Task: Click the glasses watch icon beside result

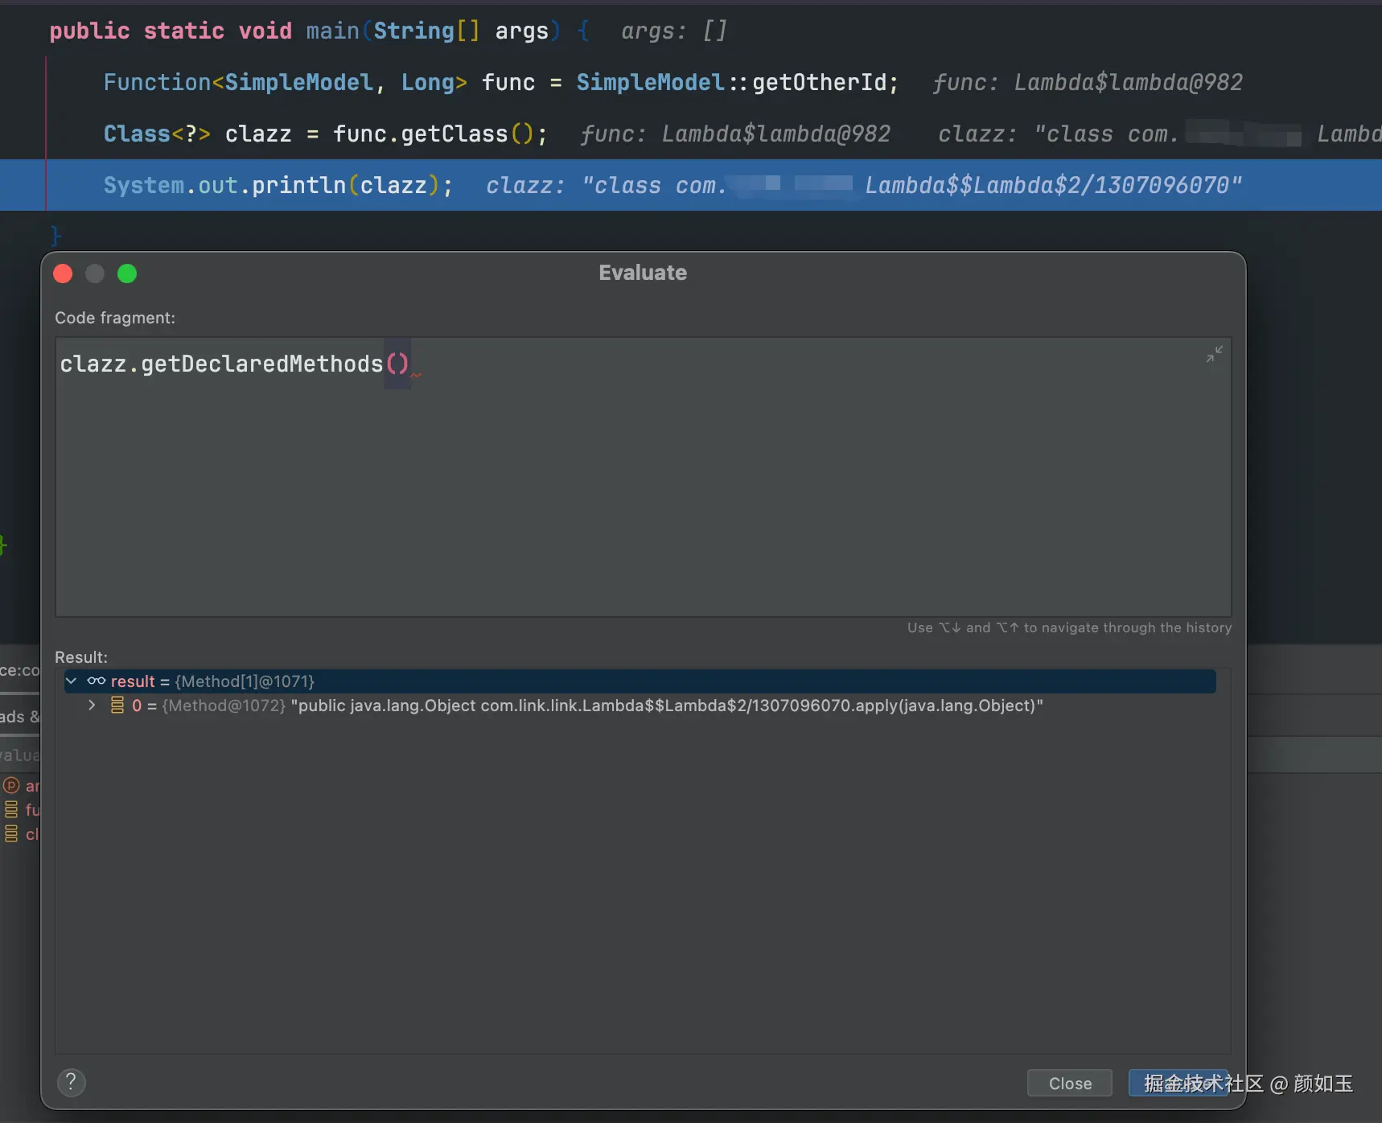Action: (x=97, y=681)
